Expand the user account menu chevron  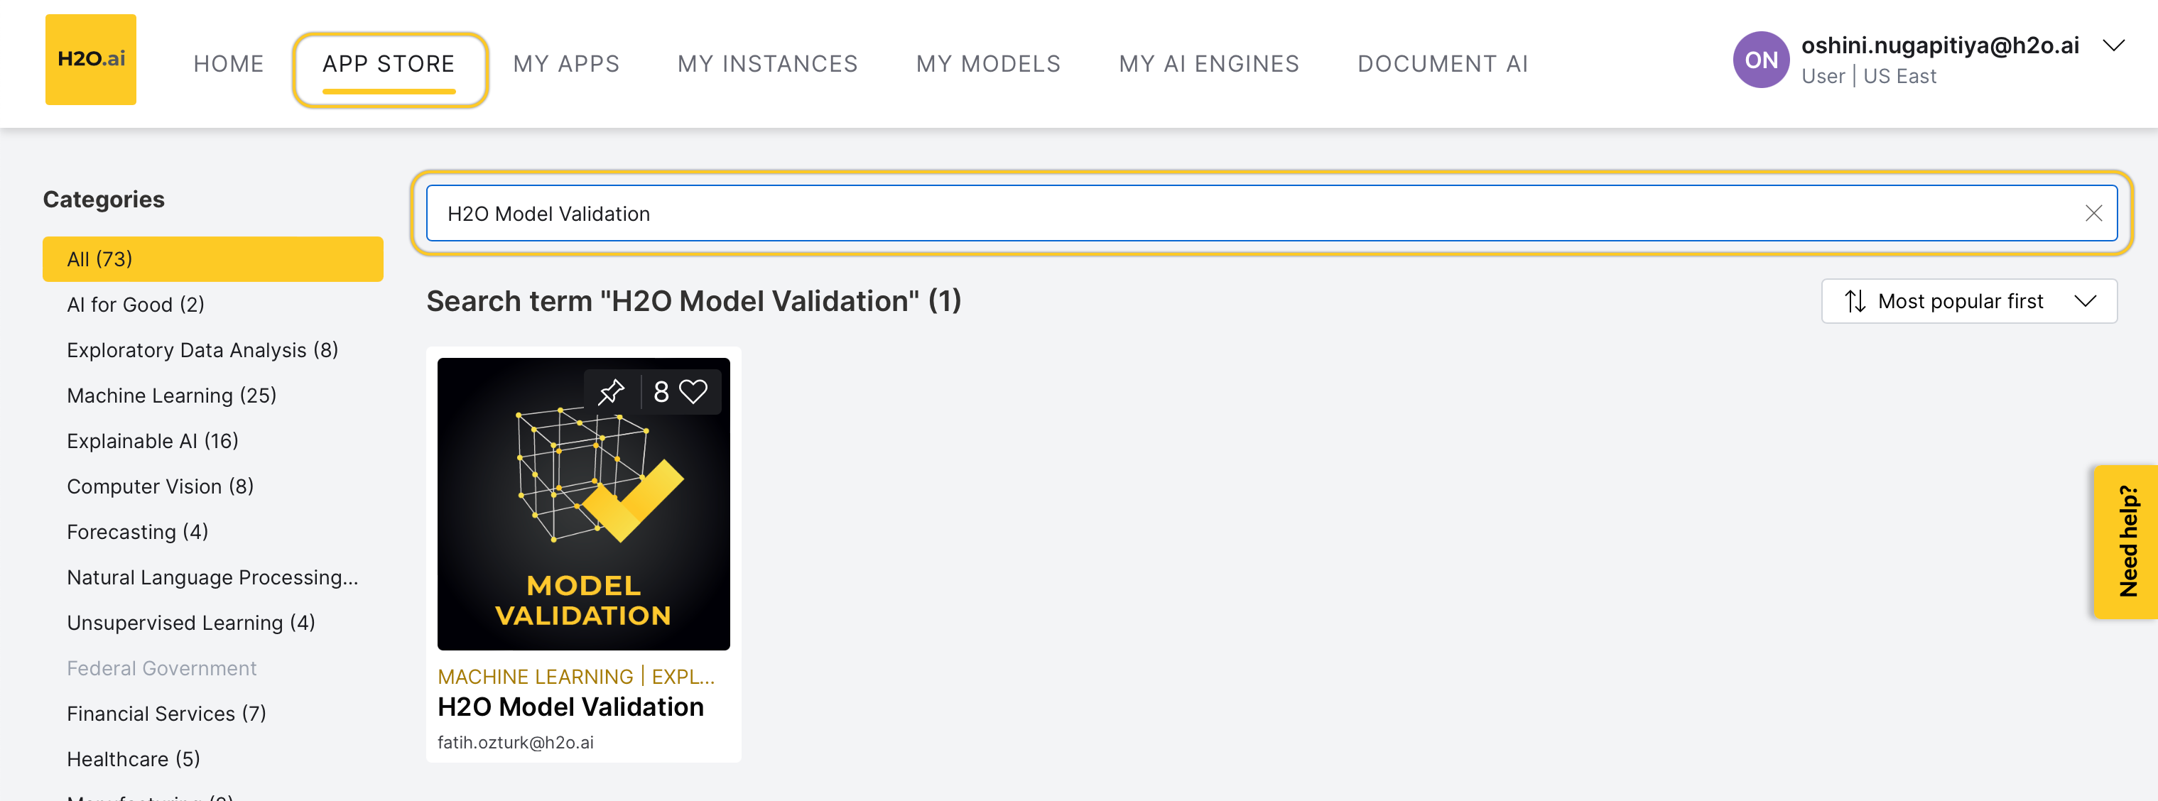pos(2113,46)
